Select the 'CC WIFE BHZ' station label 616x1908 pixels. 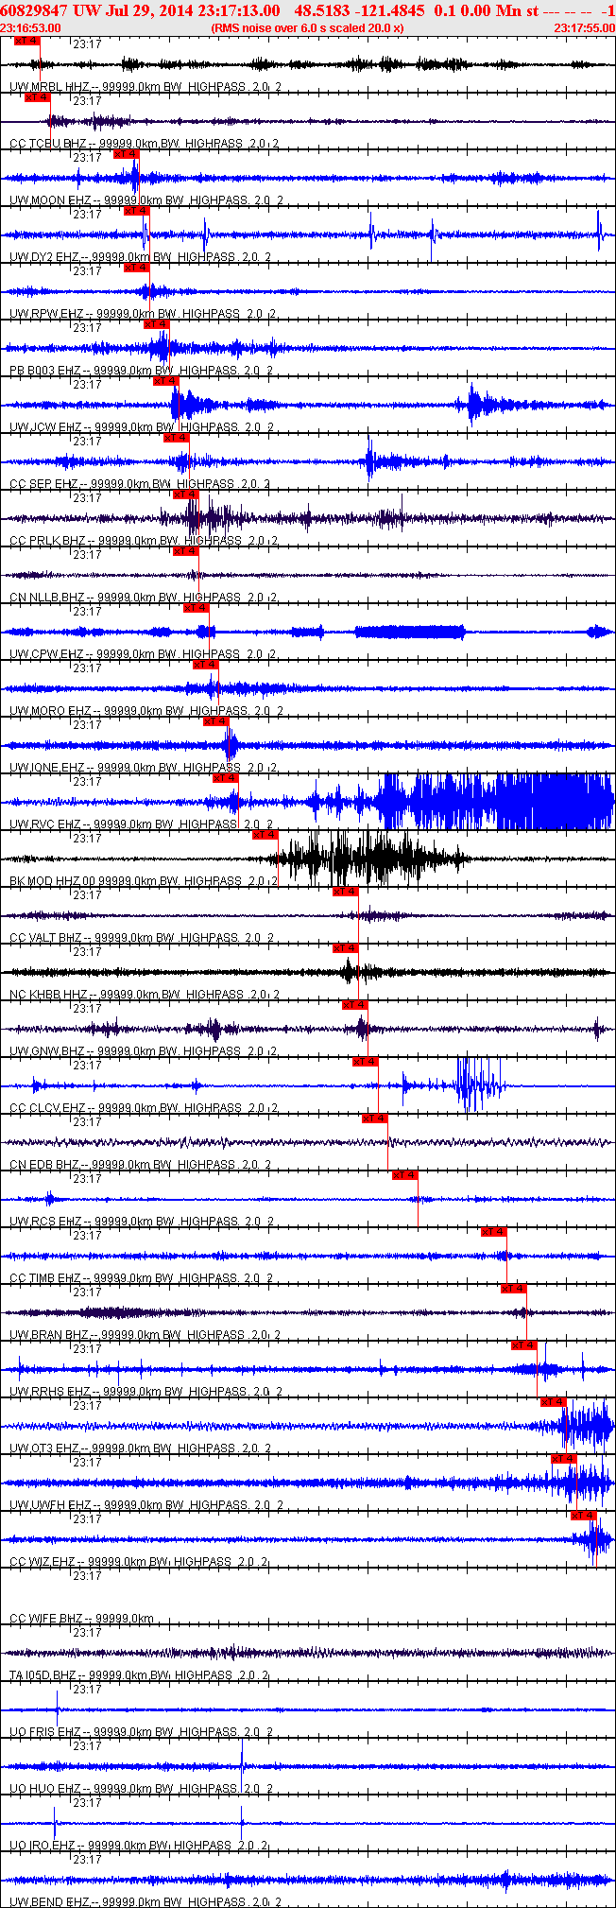46,1619
